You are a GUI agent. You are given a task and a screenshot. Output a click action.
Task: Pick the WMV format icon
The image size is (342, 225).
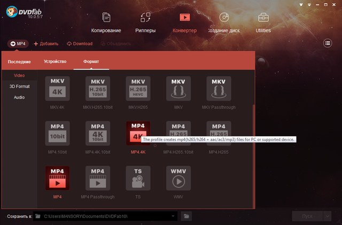[x=178, y=178]
